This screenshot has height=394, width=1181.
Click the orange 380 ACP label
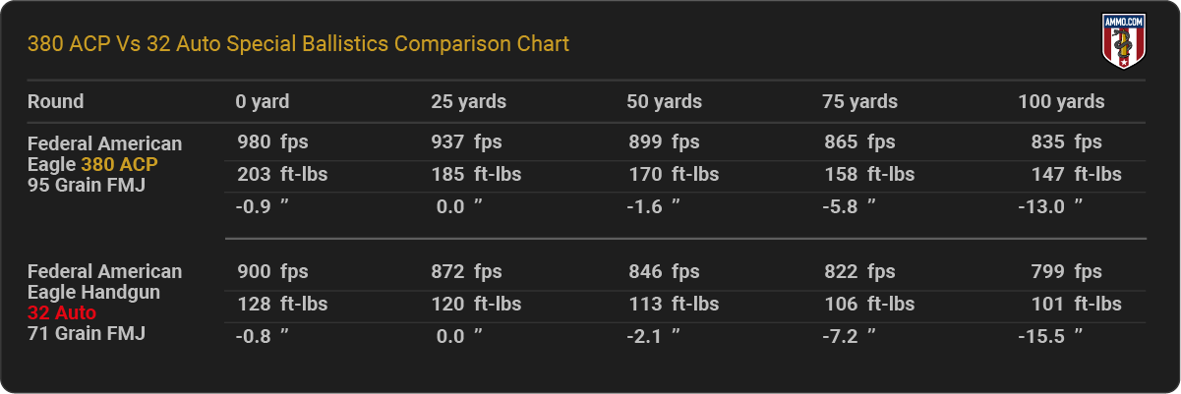(119, 164)
